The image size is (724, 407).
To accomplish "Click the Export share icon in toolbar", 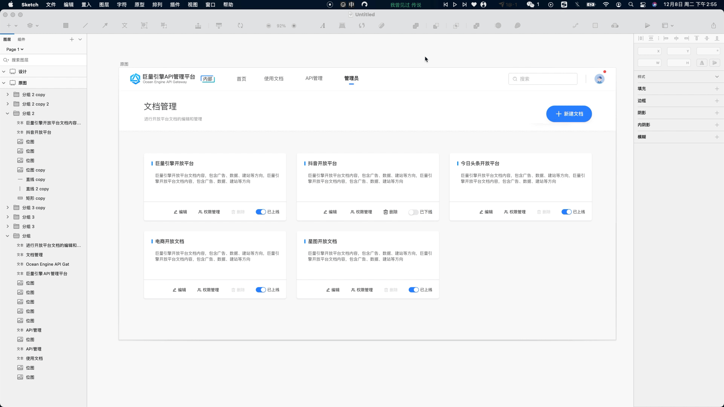I will coord(713,26).
